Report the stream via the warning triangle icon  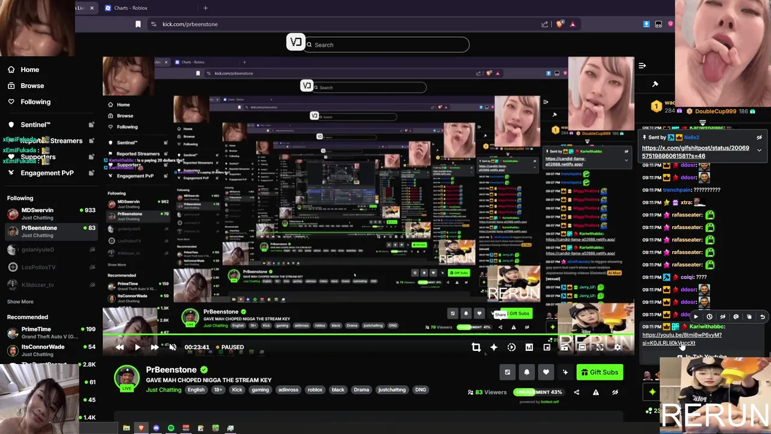(x=596, y=392)
